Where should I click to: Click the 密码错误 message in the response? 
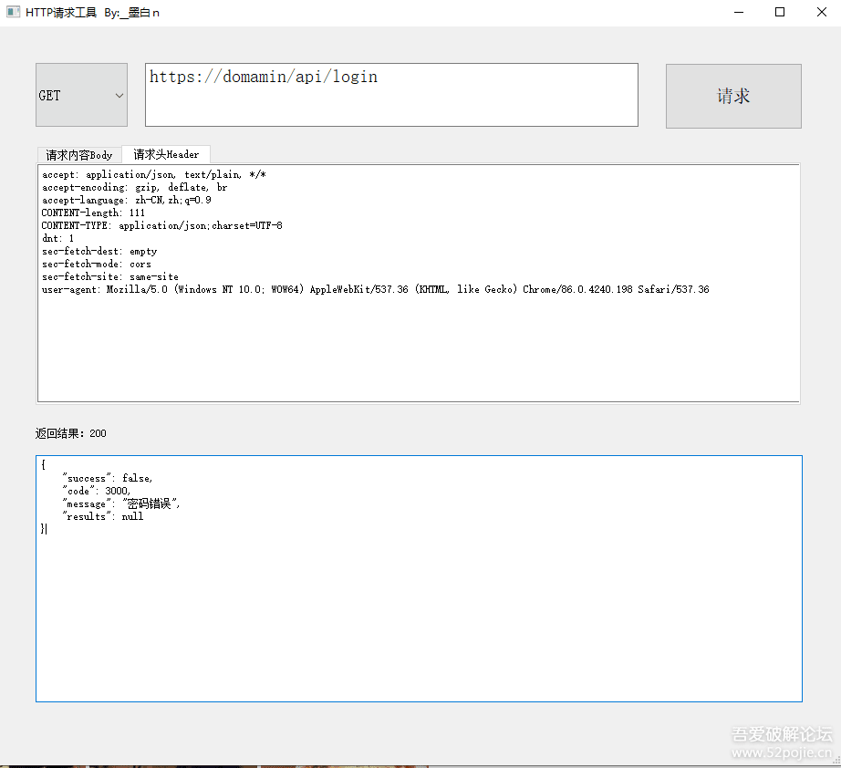[x=151, y=503]
